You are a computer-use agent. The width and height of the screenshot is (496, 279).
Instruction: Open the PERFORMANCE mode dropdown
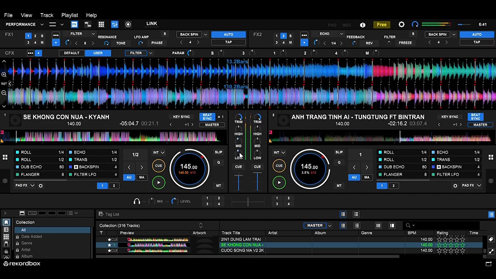point(25,24)
